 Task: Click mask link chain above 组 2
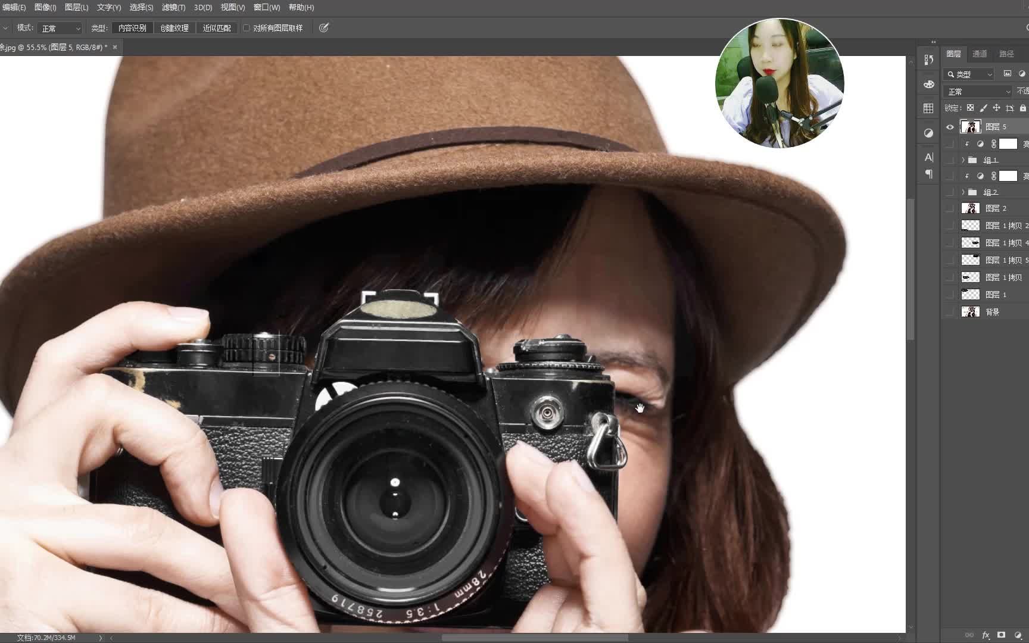point(993,176)
